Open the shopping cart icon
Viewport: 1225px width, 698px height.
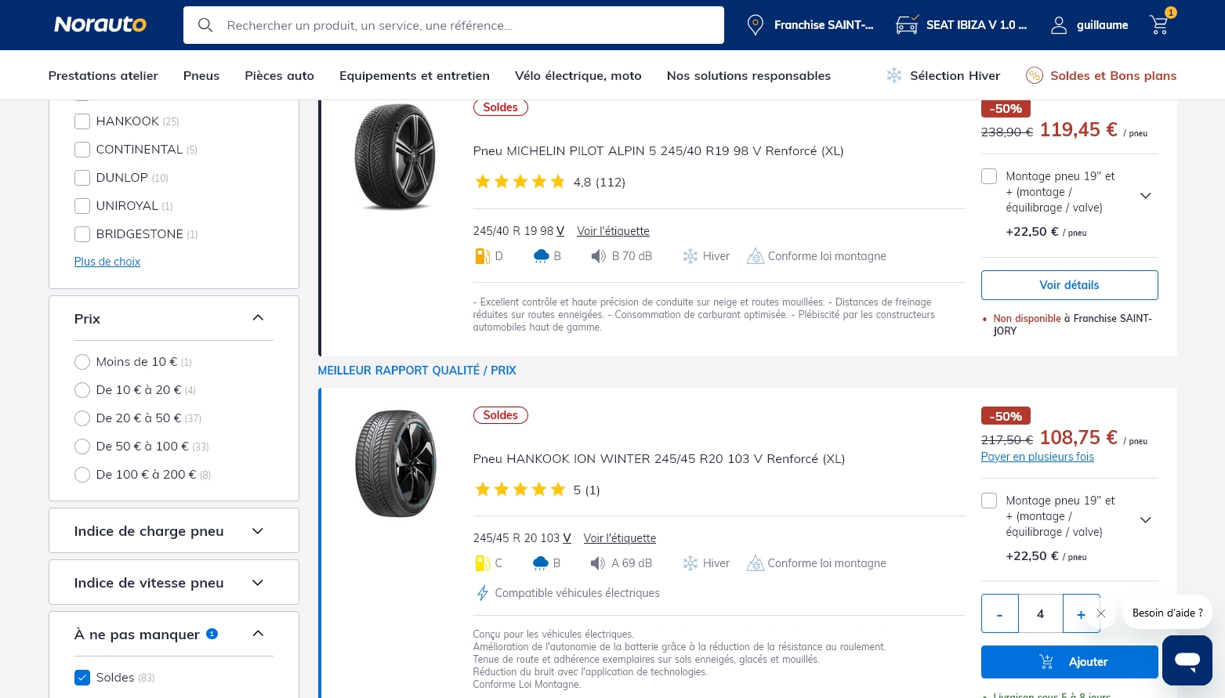[1159, 25]
